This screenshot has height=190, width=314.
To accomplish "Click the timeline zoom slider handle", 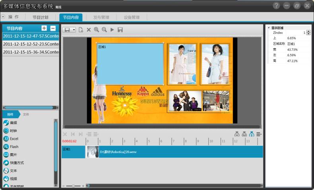I will [73, 186].
